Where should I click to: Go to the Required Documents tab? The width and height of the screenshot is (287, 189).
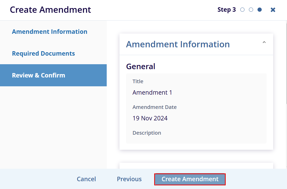[x=43, y=54]
